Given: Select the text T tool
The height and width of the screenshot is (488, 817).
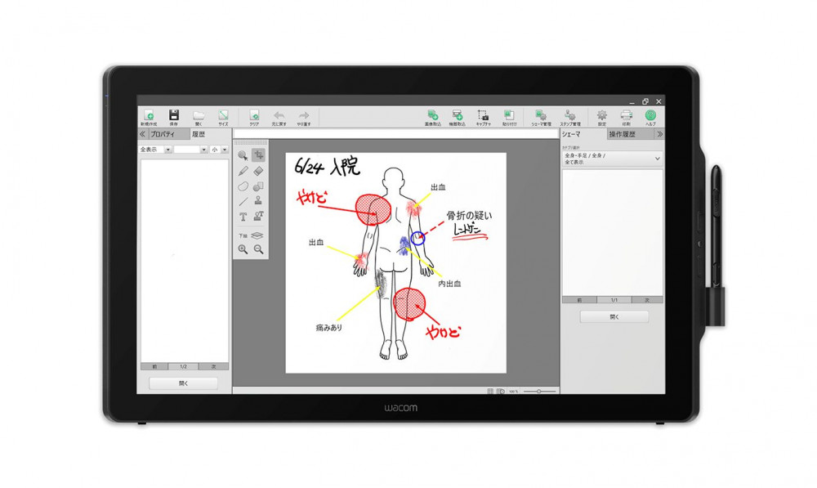Looking at the screenshot, I should point(243,217).
